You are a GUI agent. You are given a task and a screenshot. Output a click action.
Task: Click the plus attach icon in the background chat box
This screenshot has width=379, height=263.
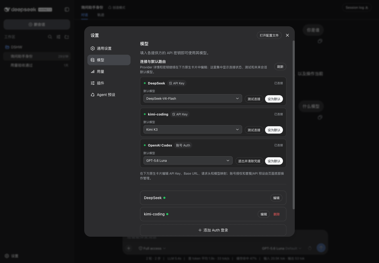(x=129, y=248)
